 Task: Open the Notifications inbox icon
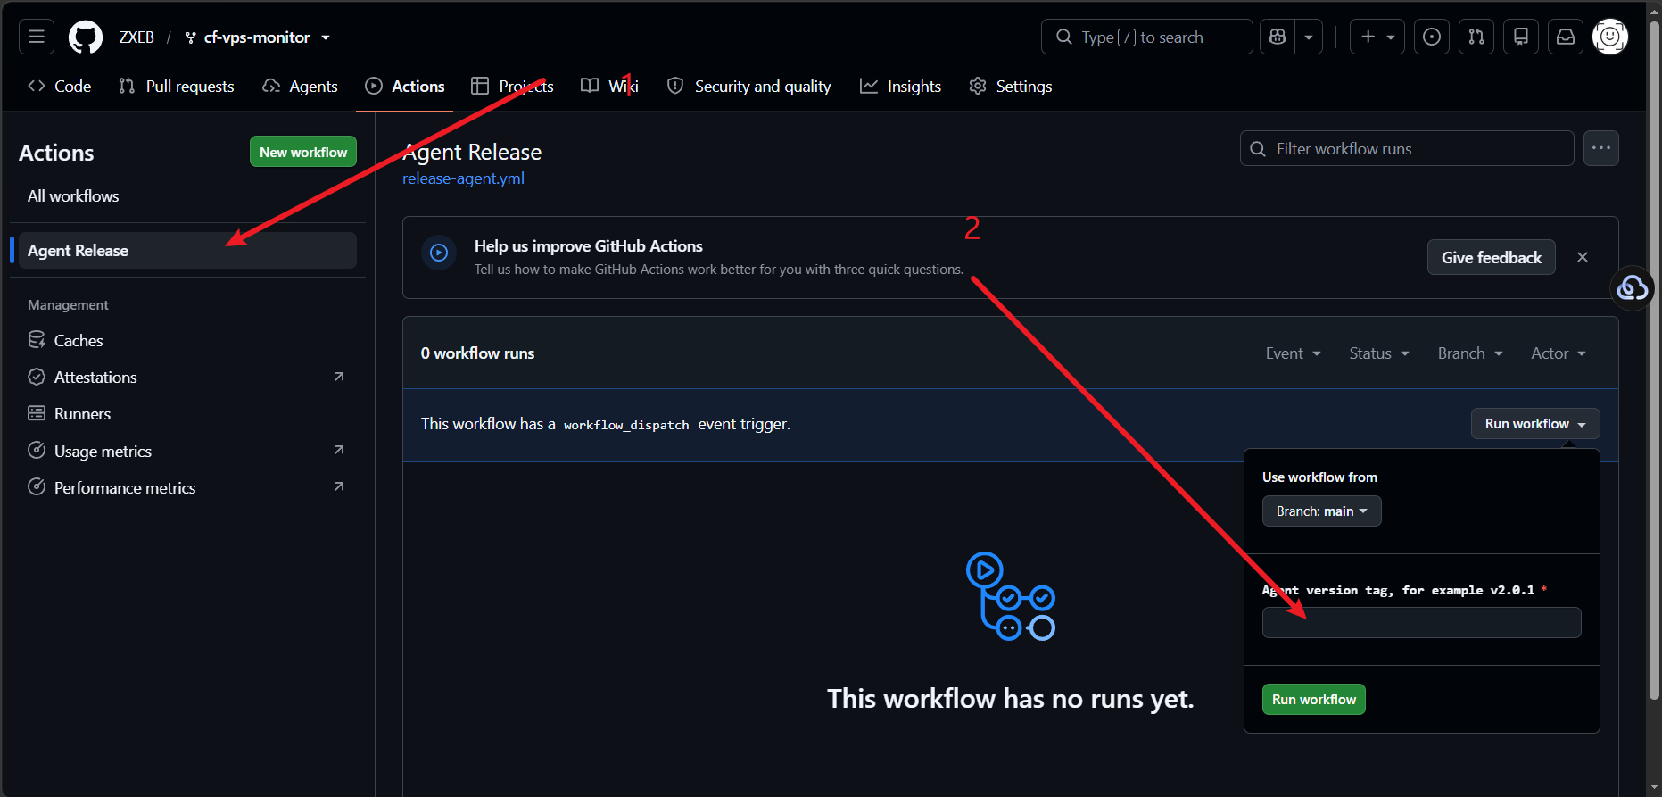(1566, 37)
